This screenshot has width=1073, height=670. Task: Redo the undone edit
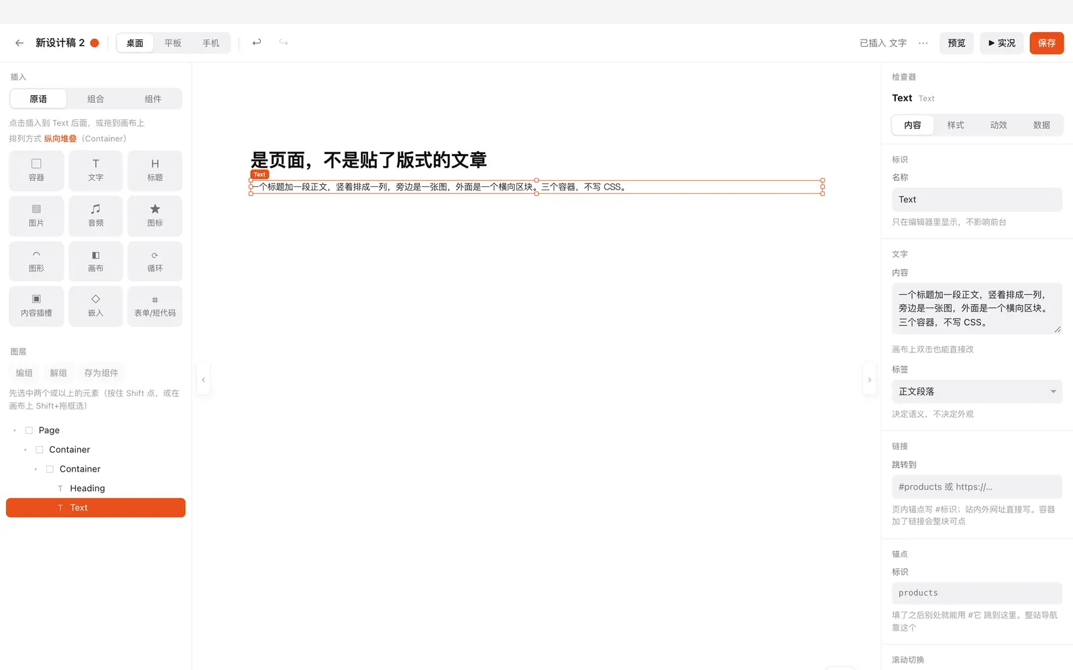click(x=284, y=43)
